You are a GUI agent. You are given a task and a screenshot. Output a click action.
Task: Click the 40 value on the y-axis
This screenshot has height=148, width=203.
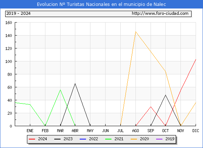coord(10,100)
